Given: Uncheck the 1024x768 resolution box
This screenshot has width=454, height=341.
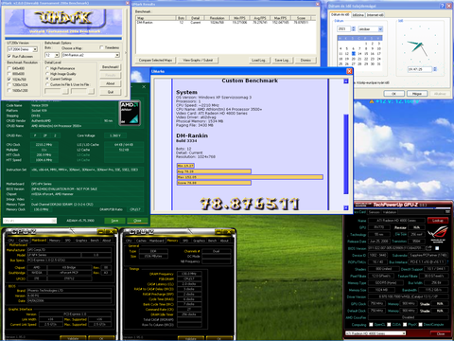Looking at the screenshot, I should pos(9,80).
